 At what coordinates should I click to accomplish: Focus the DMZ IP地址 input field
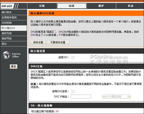[x=81, y=96]
